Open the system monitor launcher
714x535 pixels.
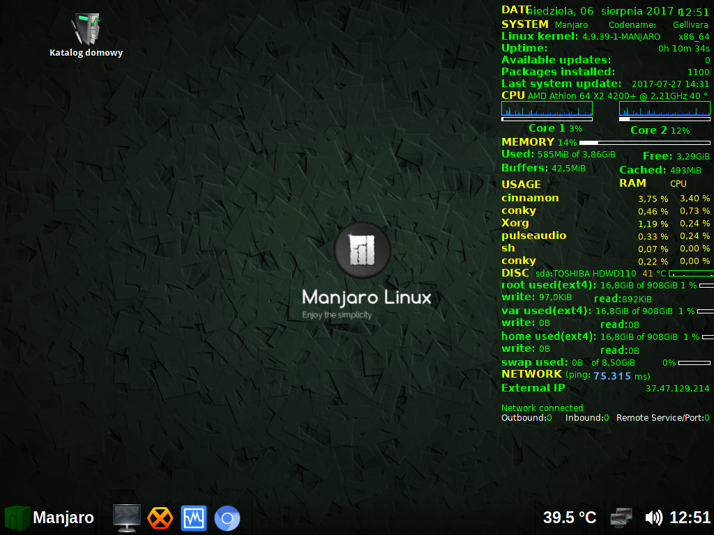tap(194, 518)
